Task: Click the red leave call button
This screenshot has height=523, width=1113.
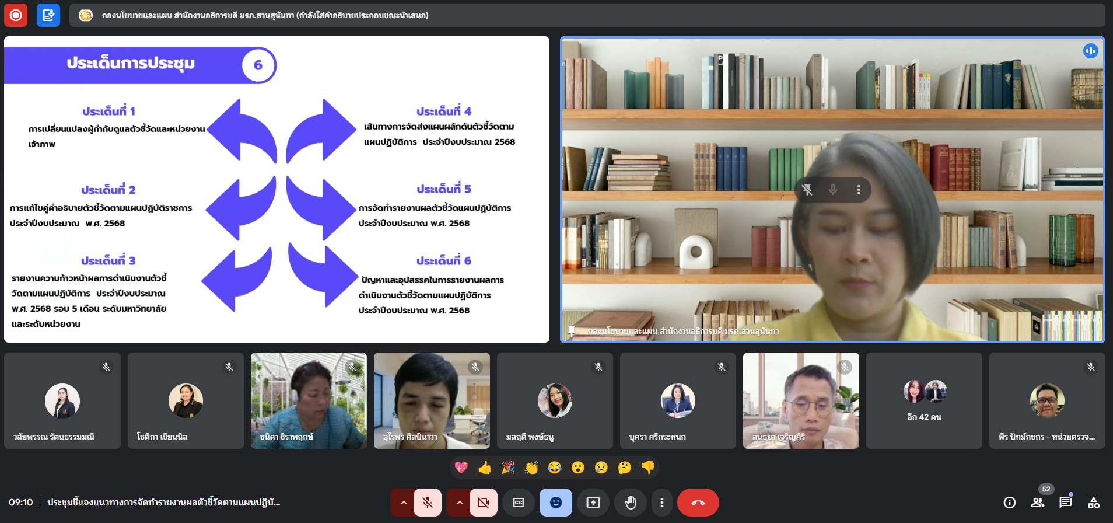Action: 698,503
